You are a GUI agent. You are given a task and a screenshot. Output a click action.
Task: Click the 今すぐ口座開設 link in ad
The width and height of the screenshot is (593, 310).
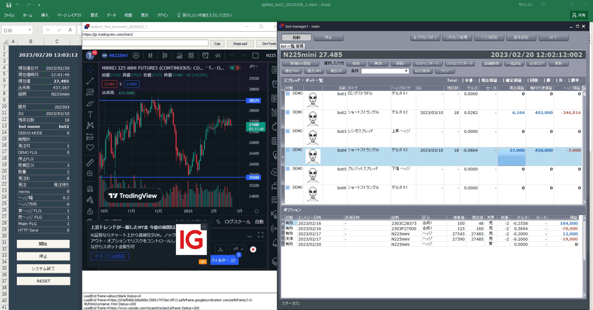click(110, 256)
